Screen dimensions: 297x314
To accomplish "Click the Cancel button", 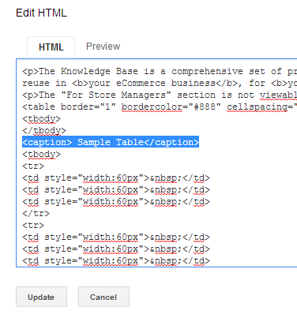I will [103, 297].
